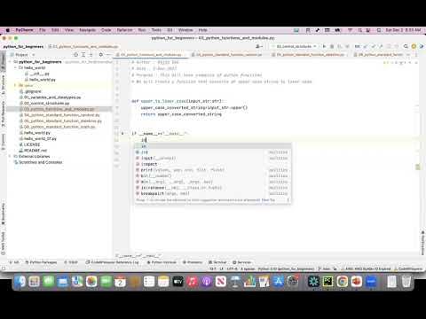
Task: Open the line separator LF selector
Action: [x=222, y=268]
